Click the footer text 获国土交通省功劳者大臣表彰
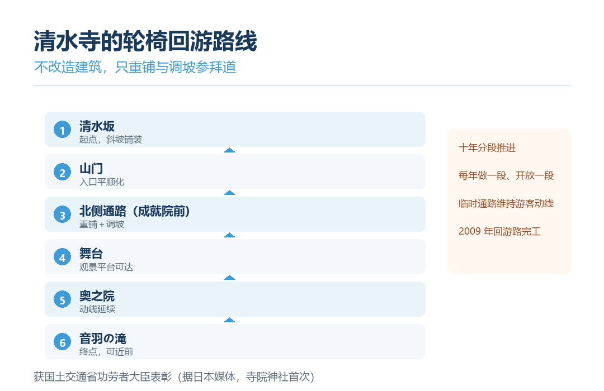604x391 pixels. coord(102,376)
